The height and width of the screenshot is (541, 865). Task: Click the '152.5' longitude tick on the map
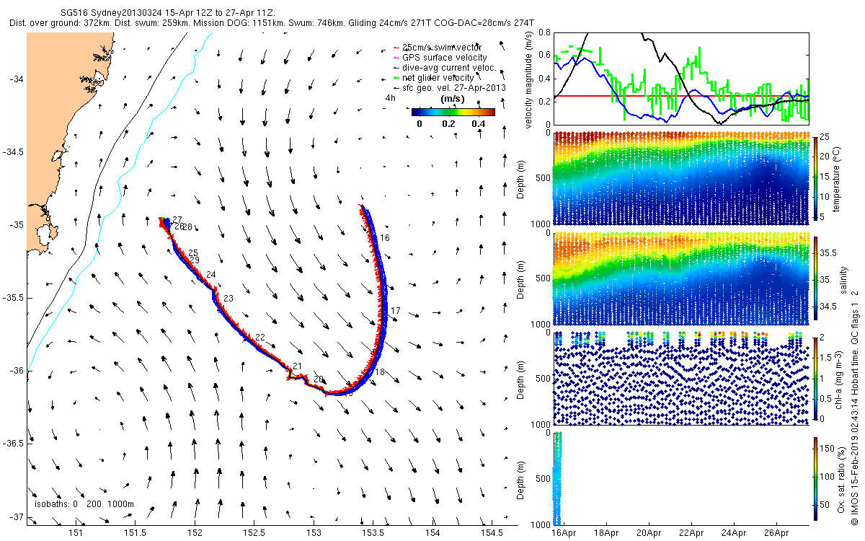click(254, 533)
